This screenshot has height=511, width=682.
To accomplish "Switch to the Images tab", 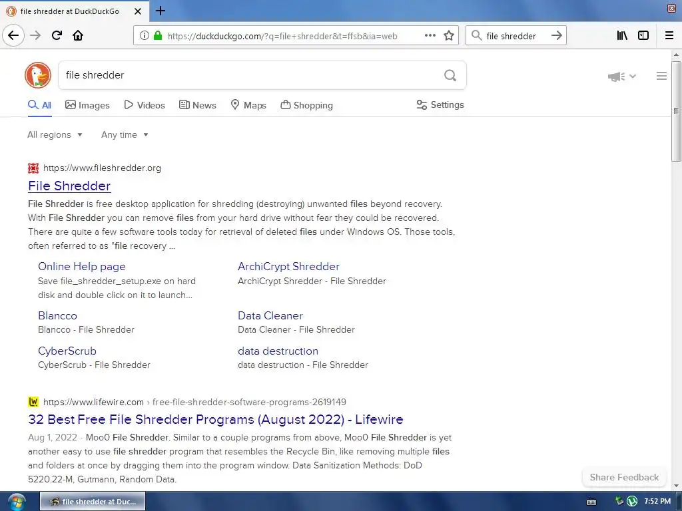I will click(87, 105).
